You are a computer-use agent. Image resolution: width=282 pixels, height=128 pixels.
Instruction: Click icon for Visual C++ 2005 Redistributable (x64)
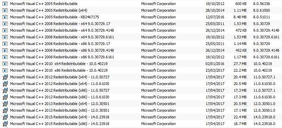[x=5, y=10]
